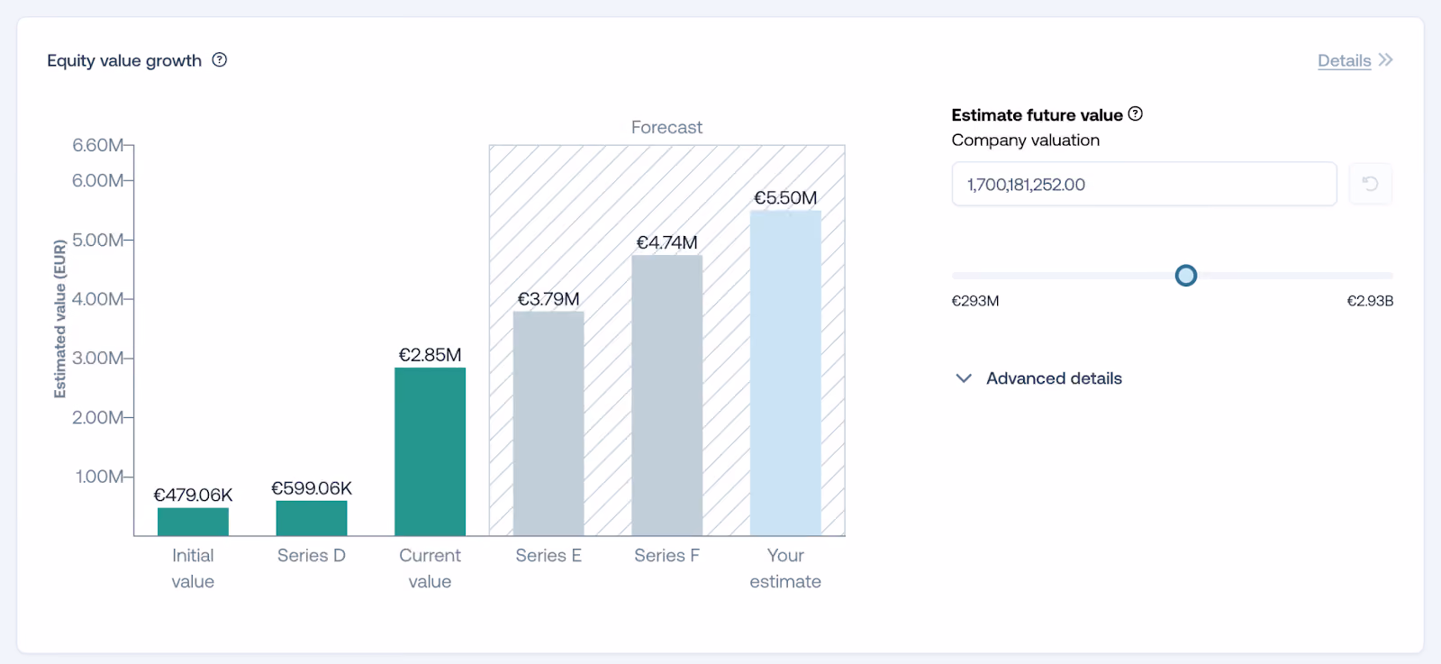Image resolution: width=1441 pixels, height=664 pixels.
Task: Click the €2.93B slider maximum label
Action: coord(1370,301)
